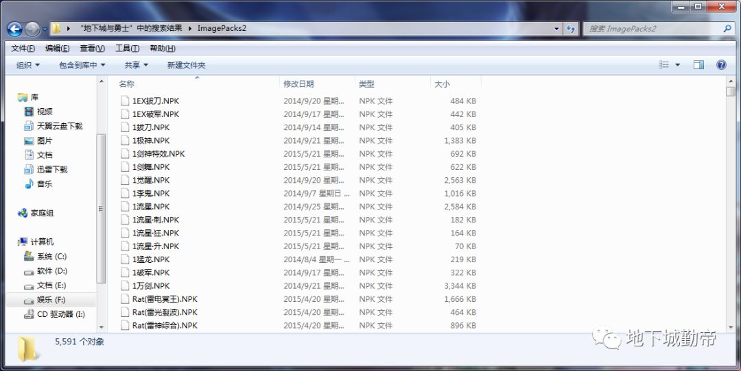Open the 包含到库中 dropdown

[x=82, y=65]
